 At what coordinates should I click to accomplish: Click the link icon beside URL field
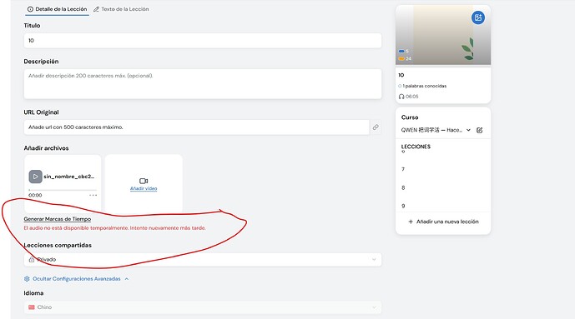click(x=376, y=127)
